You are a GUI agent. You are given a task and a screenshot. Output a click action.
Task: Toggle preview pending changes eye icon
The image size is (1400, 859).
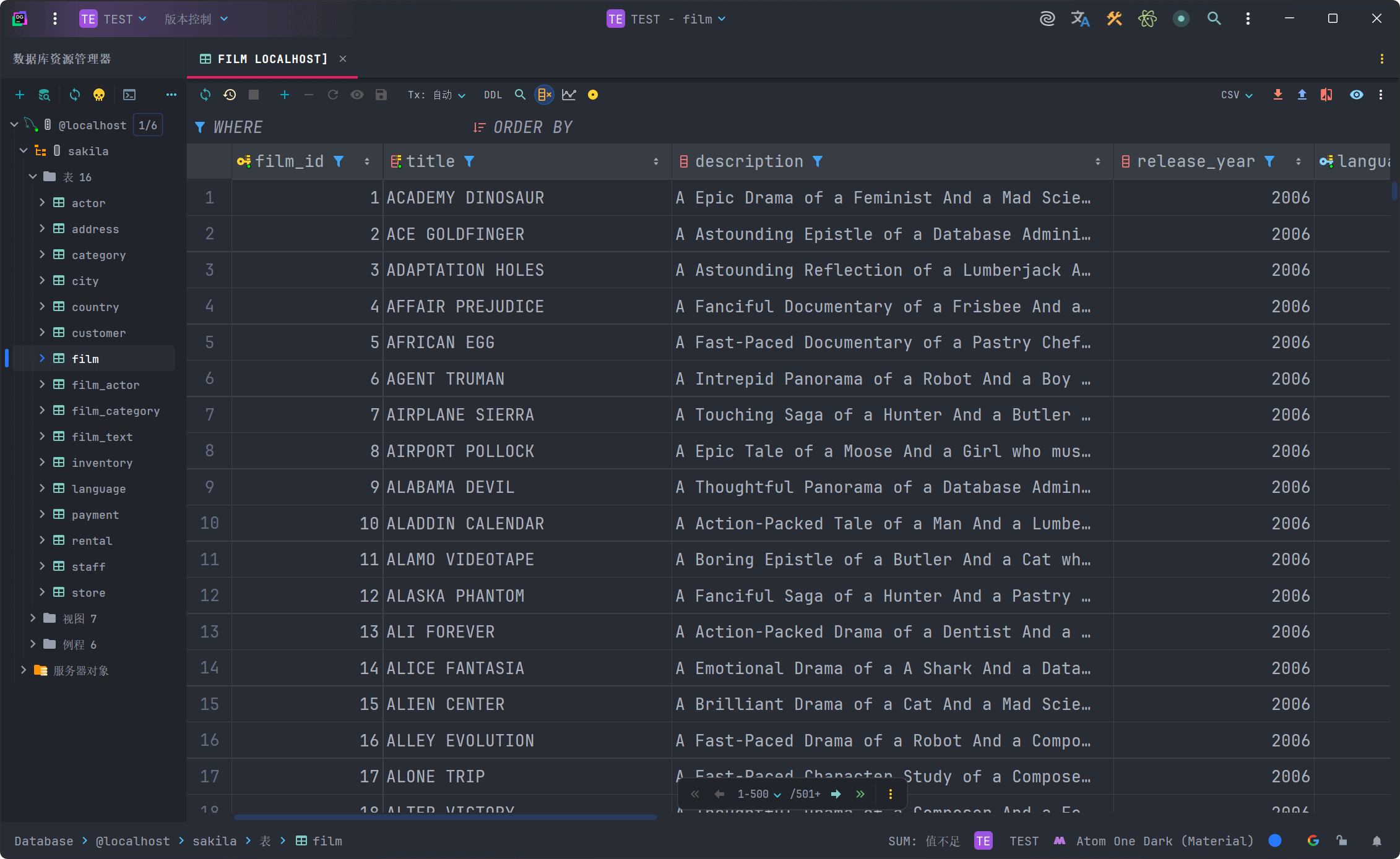(x=357, y=95)
